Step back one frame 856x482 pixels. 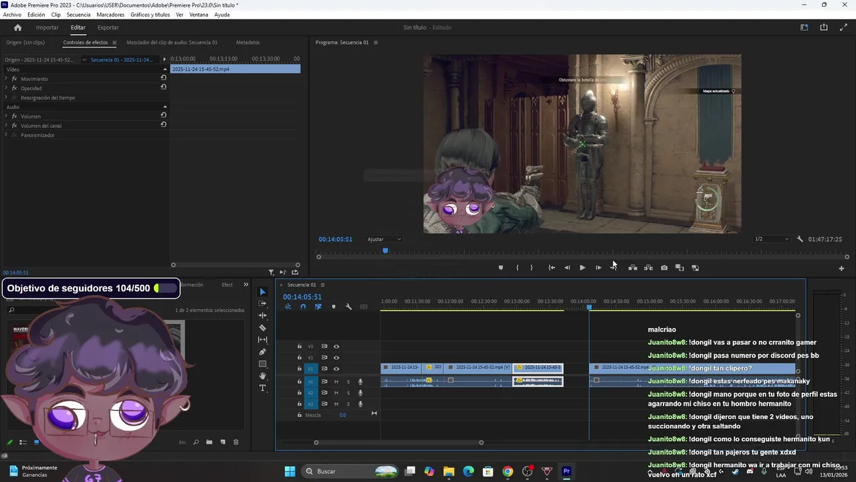pyautogui.click(x=567, y=268)
